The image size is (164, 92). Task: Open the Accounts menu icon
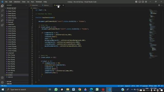coord(2,78)
